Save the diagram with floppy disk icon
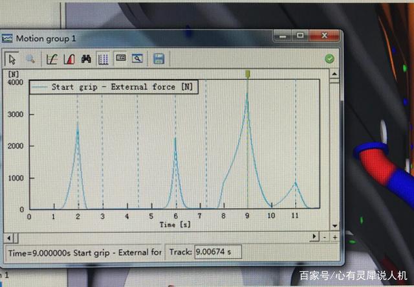The width and height of the screenshot is (414, 287). click(x=158, y=59)
